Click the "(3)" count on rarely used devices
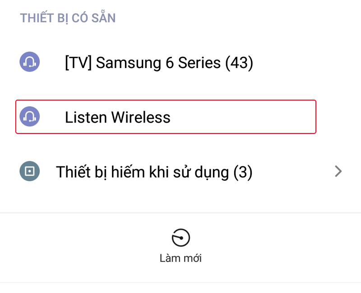 pyautogui.click(x=243, y=172)
